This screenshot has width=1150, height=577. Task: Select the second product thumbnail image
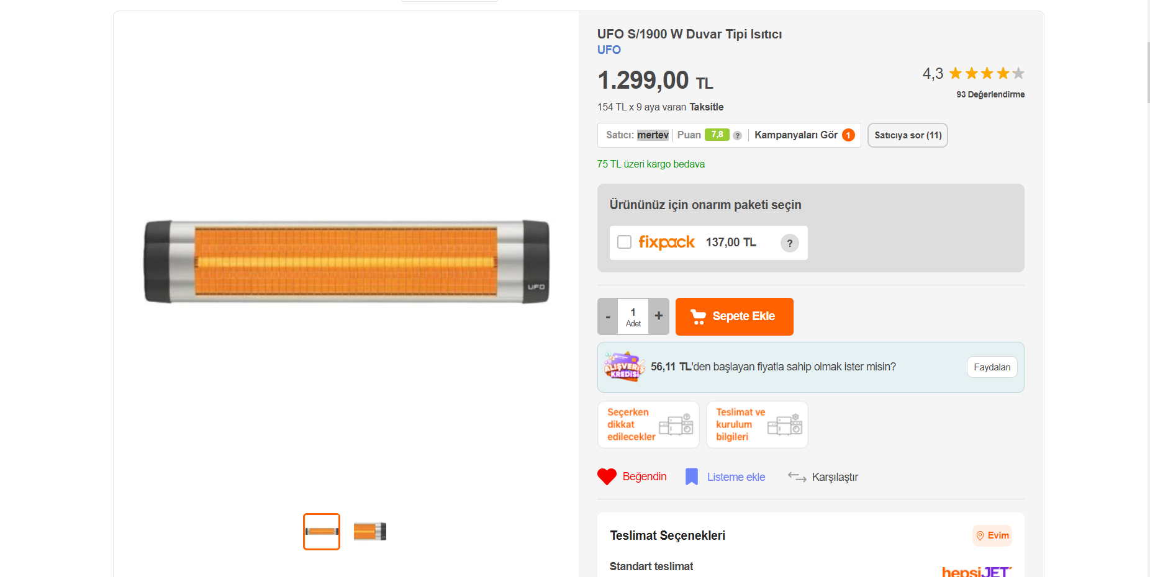tap(370, 532)
